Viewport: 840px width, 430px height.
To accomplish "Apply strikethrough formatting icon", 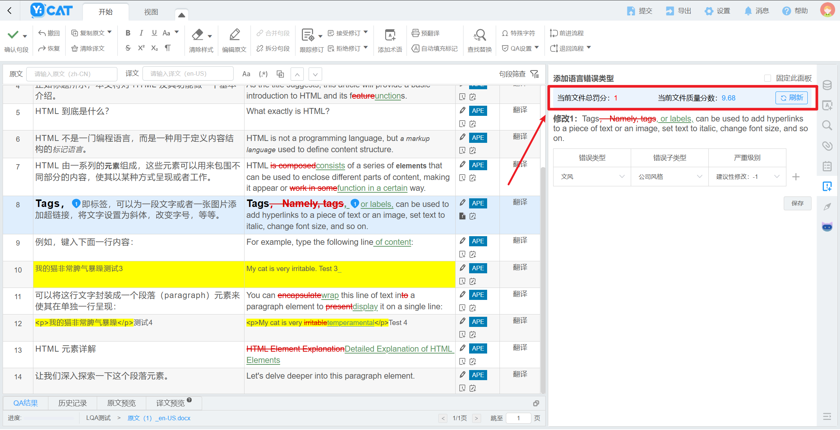I will [x=128, y=48].
